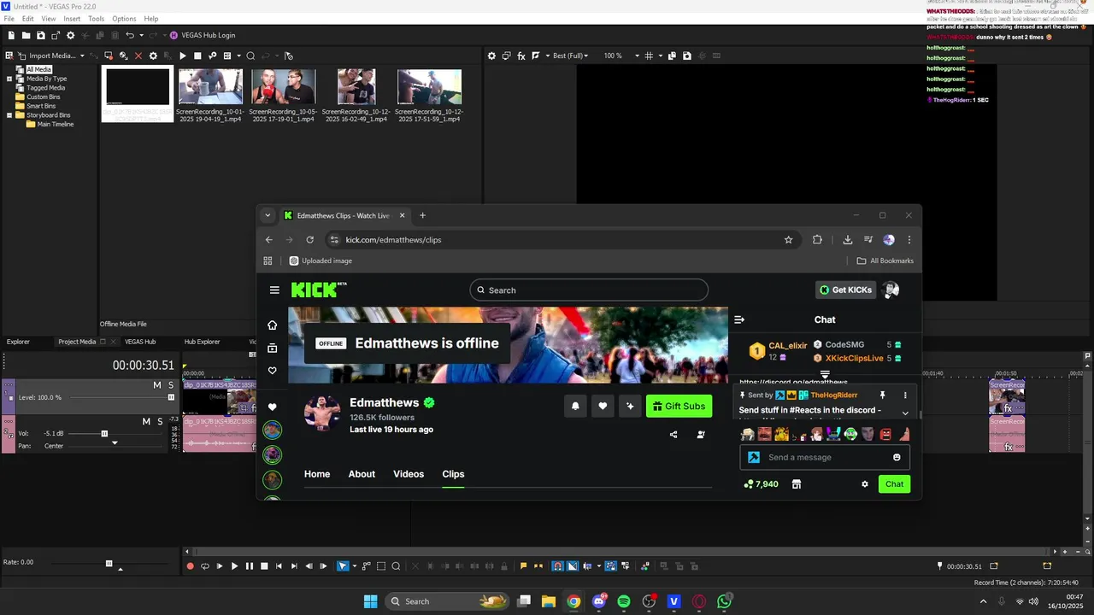Click Gift Subs button
Image resolution: width=1094 pixels, height=615 pixels.
tap(679, 406)
